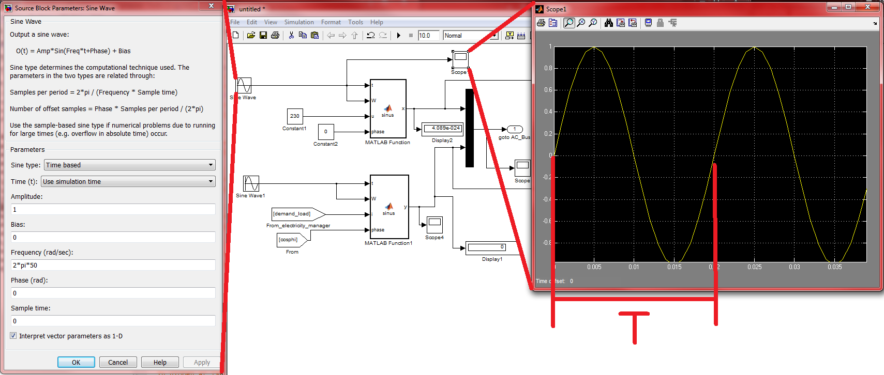
Task: Select Zoom X-axis tool in Scope toolbar
Action: coord(581,23)
